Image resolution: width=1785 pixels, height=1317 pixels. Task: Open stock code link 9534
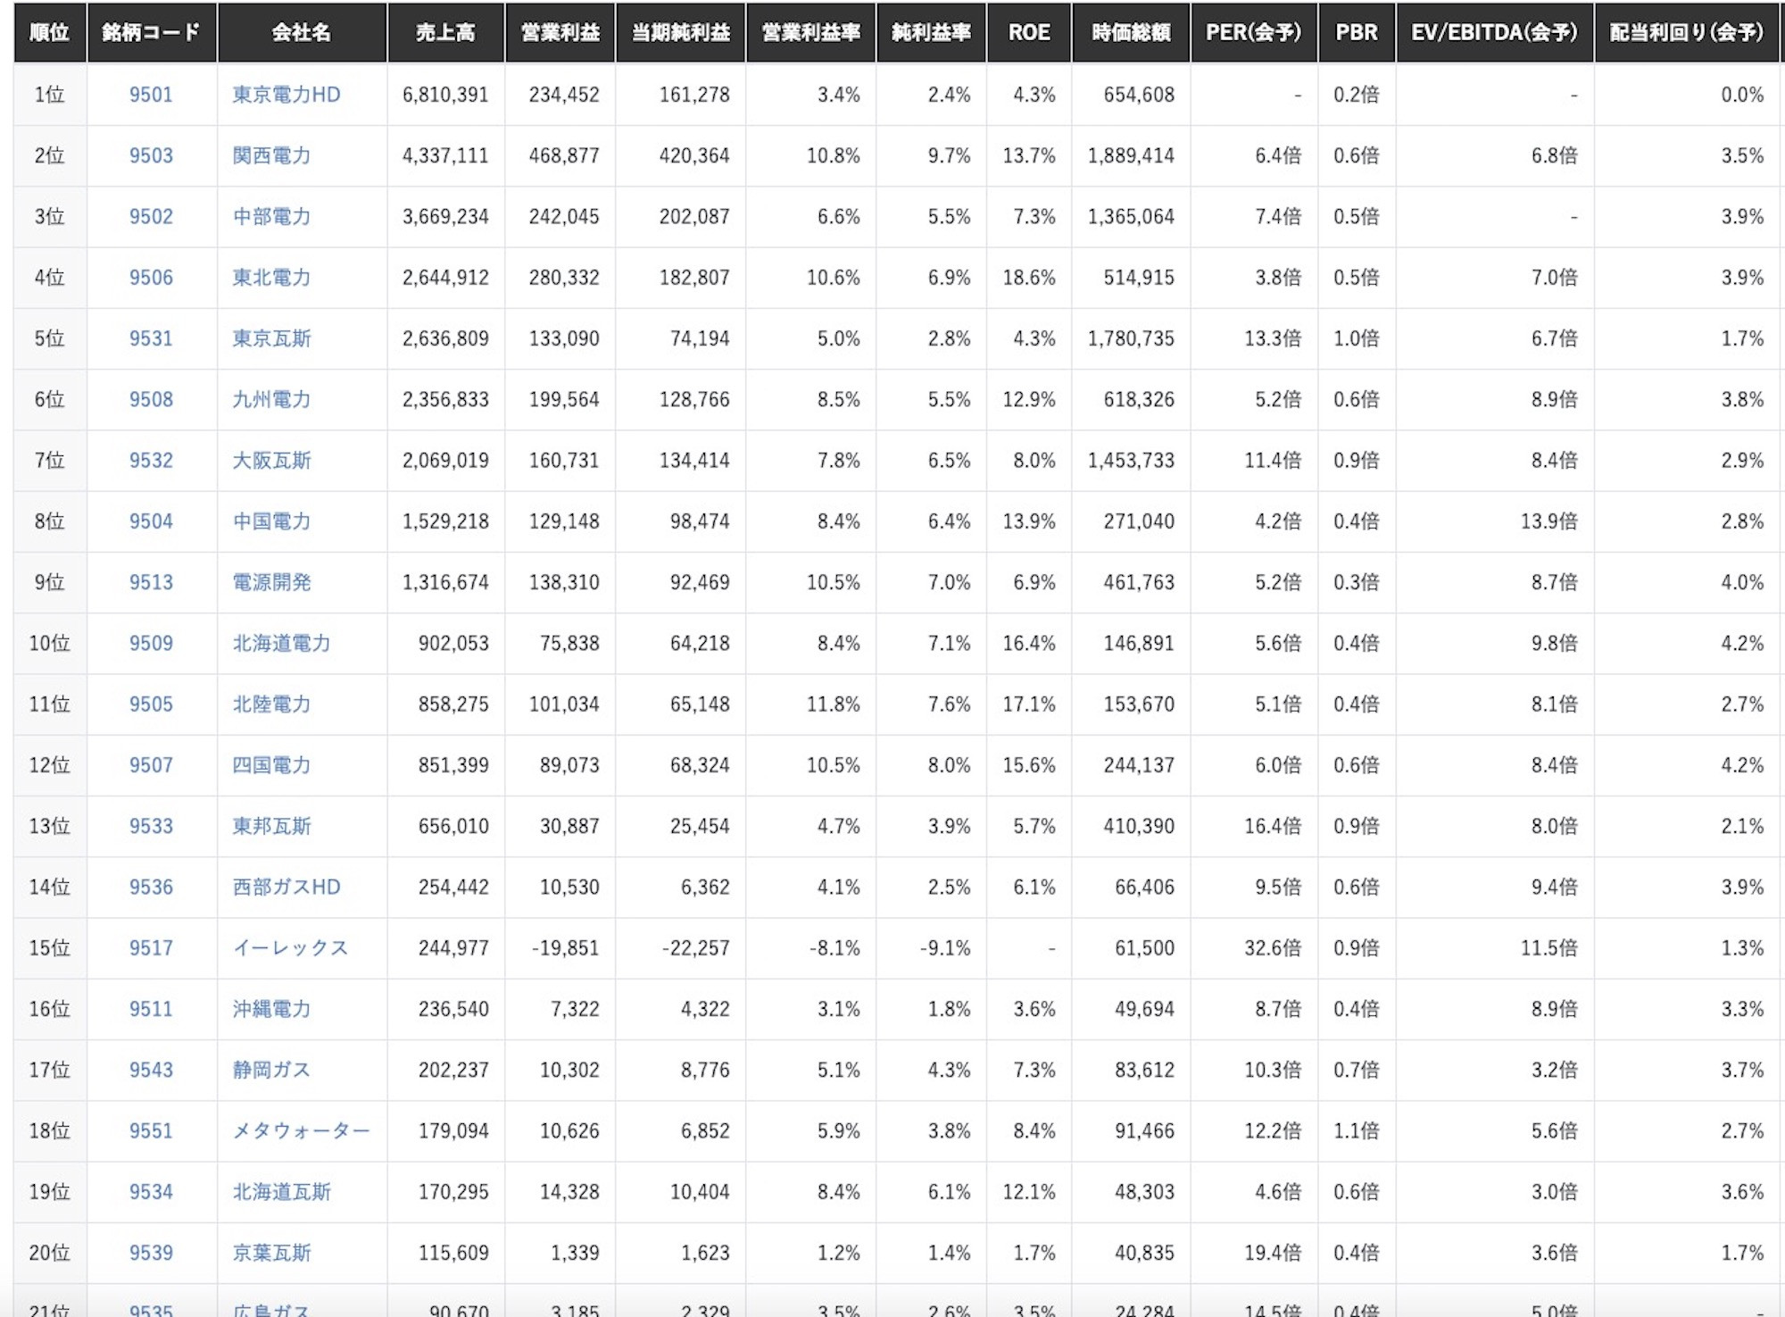(x=151, y=1192)
